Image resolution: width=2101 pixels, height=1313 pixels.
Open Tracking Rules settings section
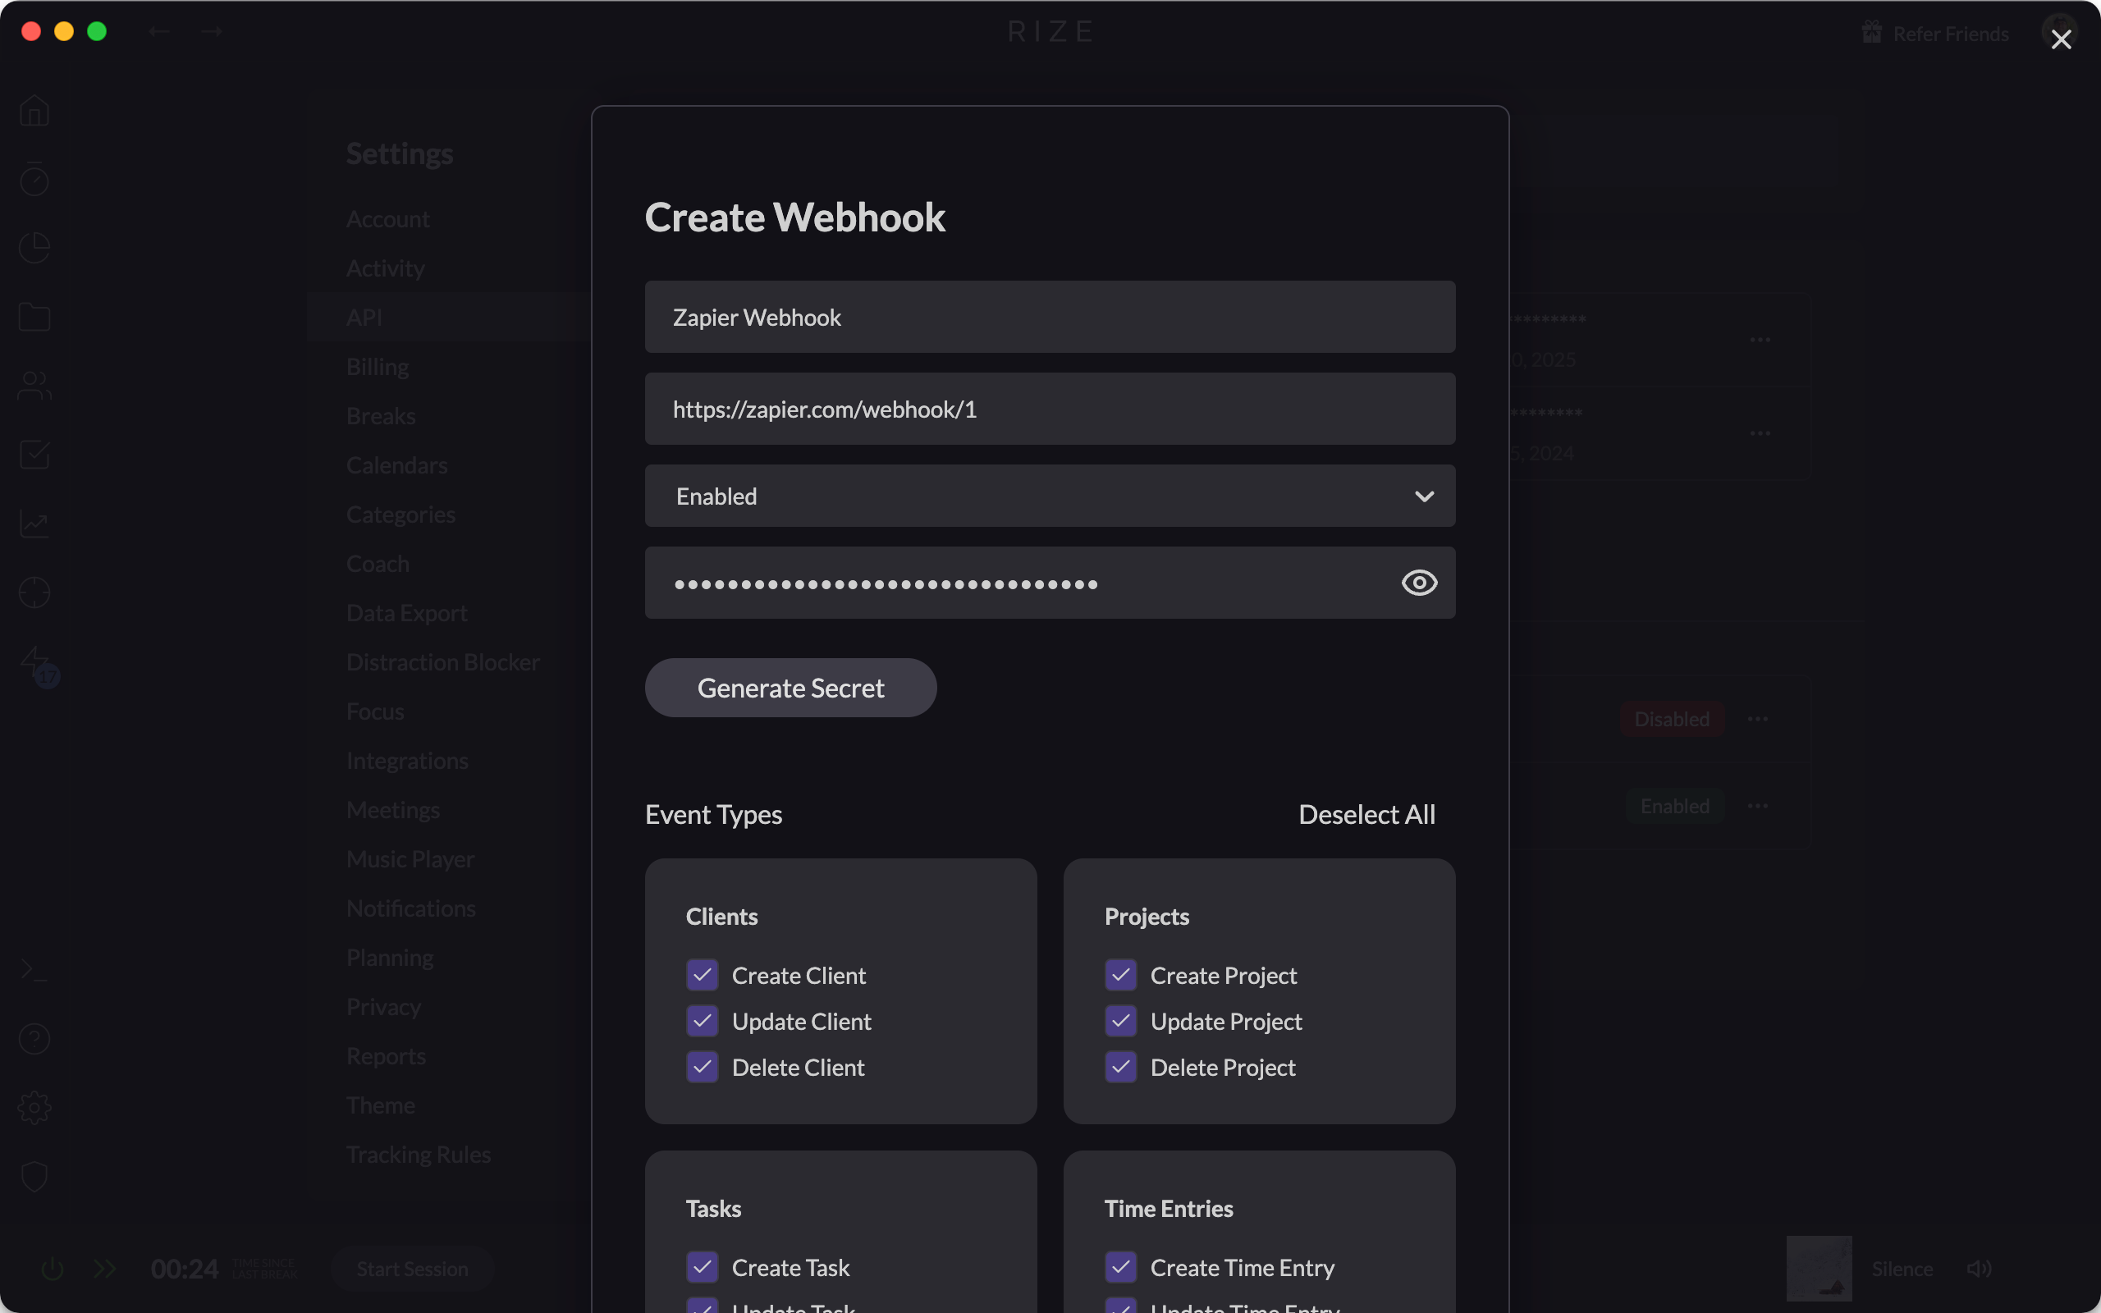419,1154
